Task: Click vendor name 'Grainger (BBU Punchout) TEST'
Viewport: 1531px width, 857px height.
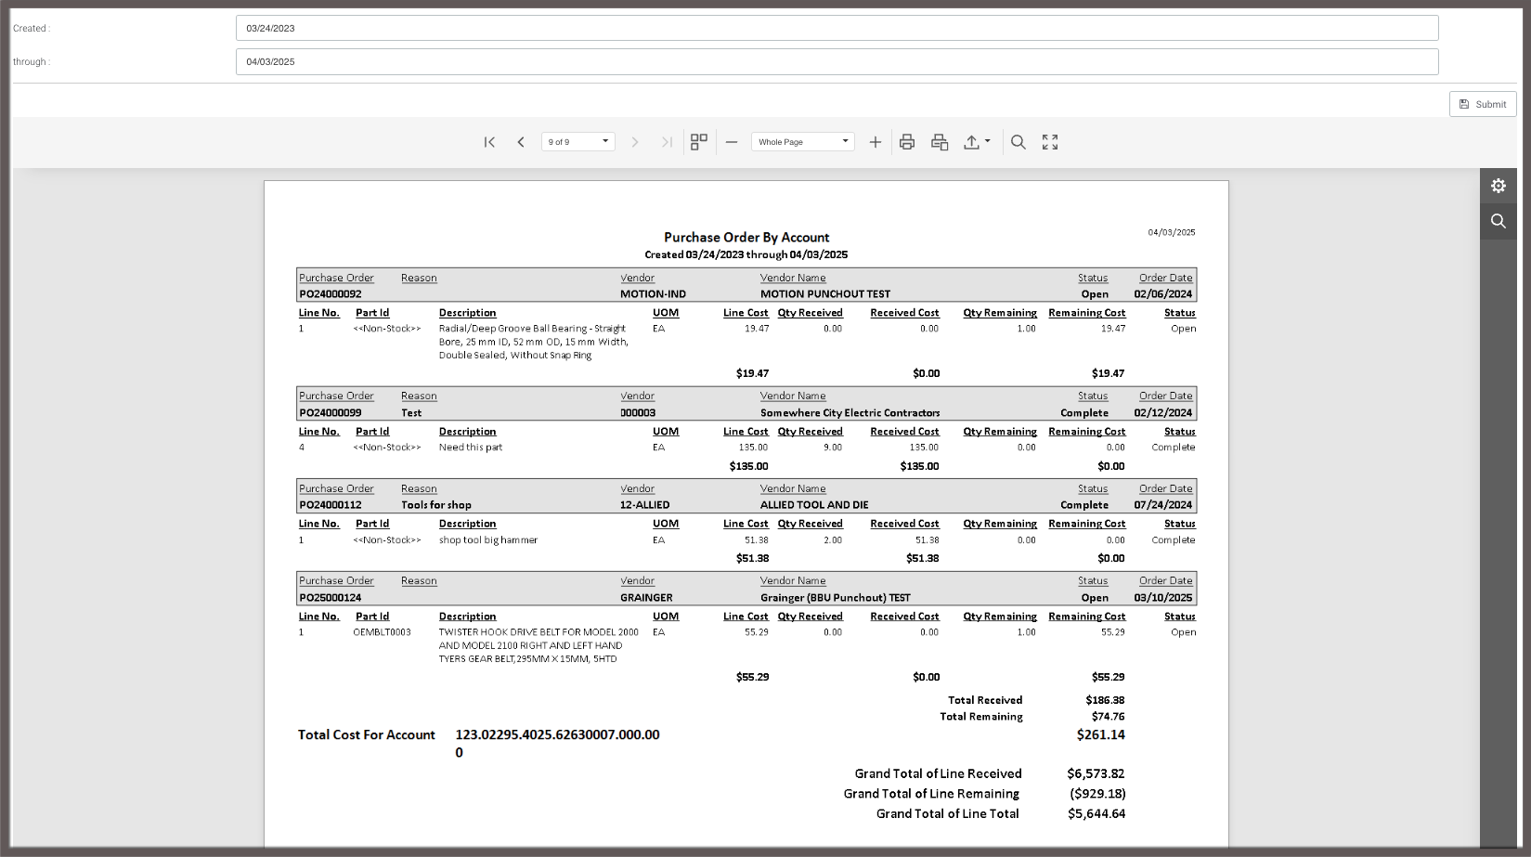Action: pos(836,598)
